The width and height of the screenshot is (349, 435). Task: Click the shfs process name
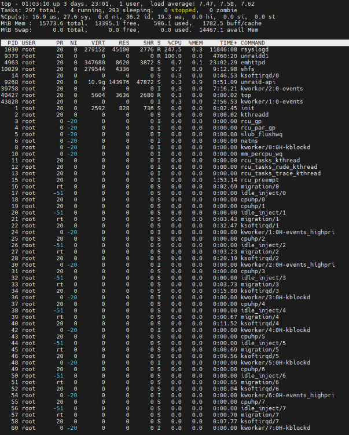coord(248,69)
